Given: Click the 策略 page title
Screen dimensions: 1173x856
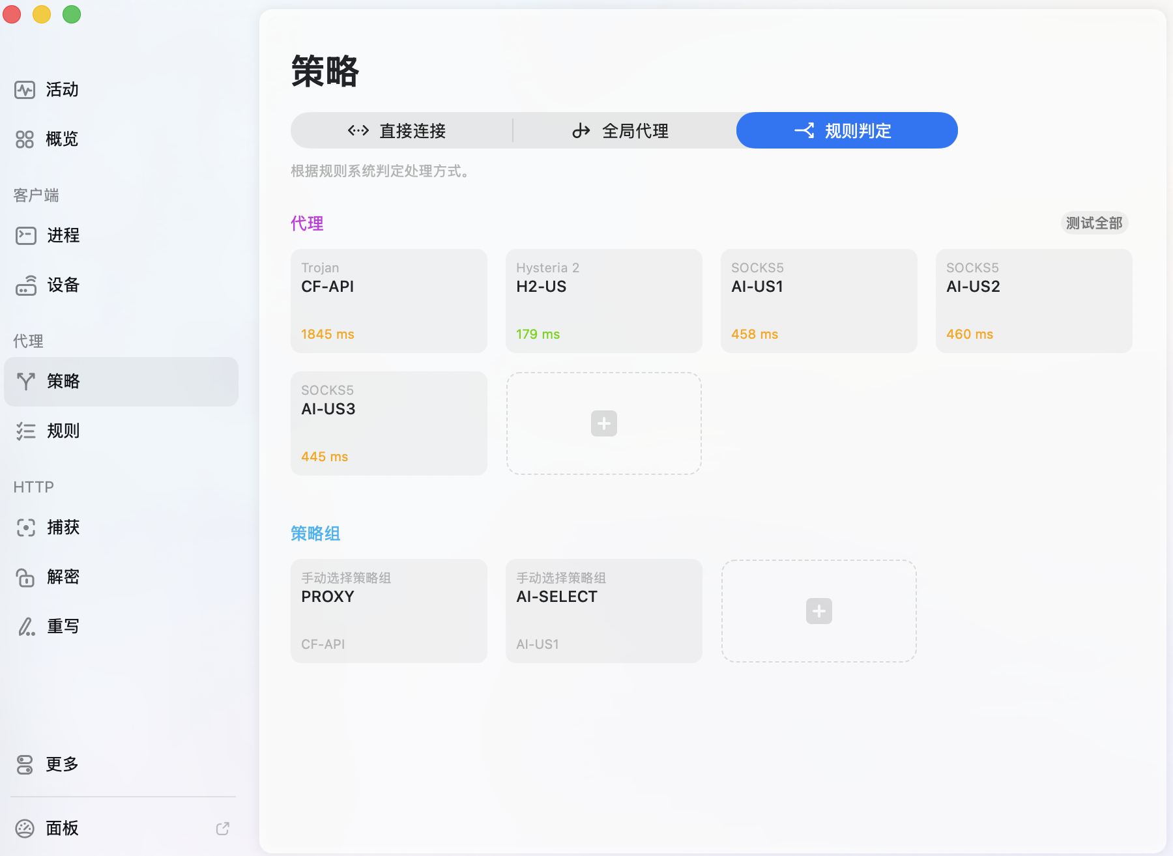Looking at the screenshot, I should [x=325, y=71].
